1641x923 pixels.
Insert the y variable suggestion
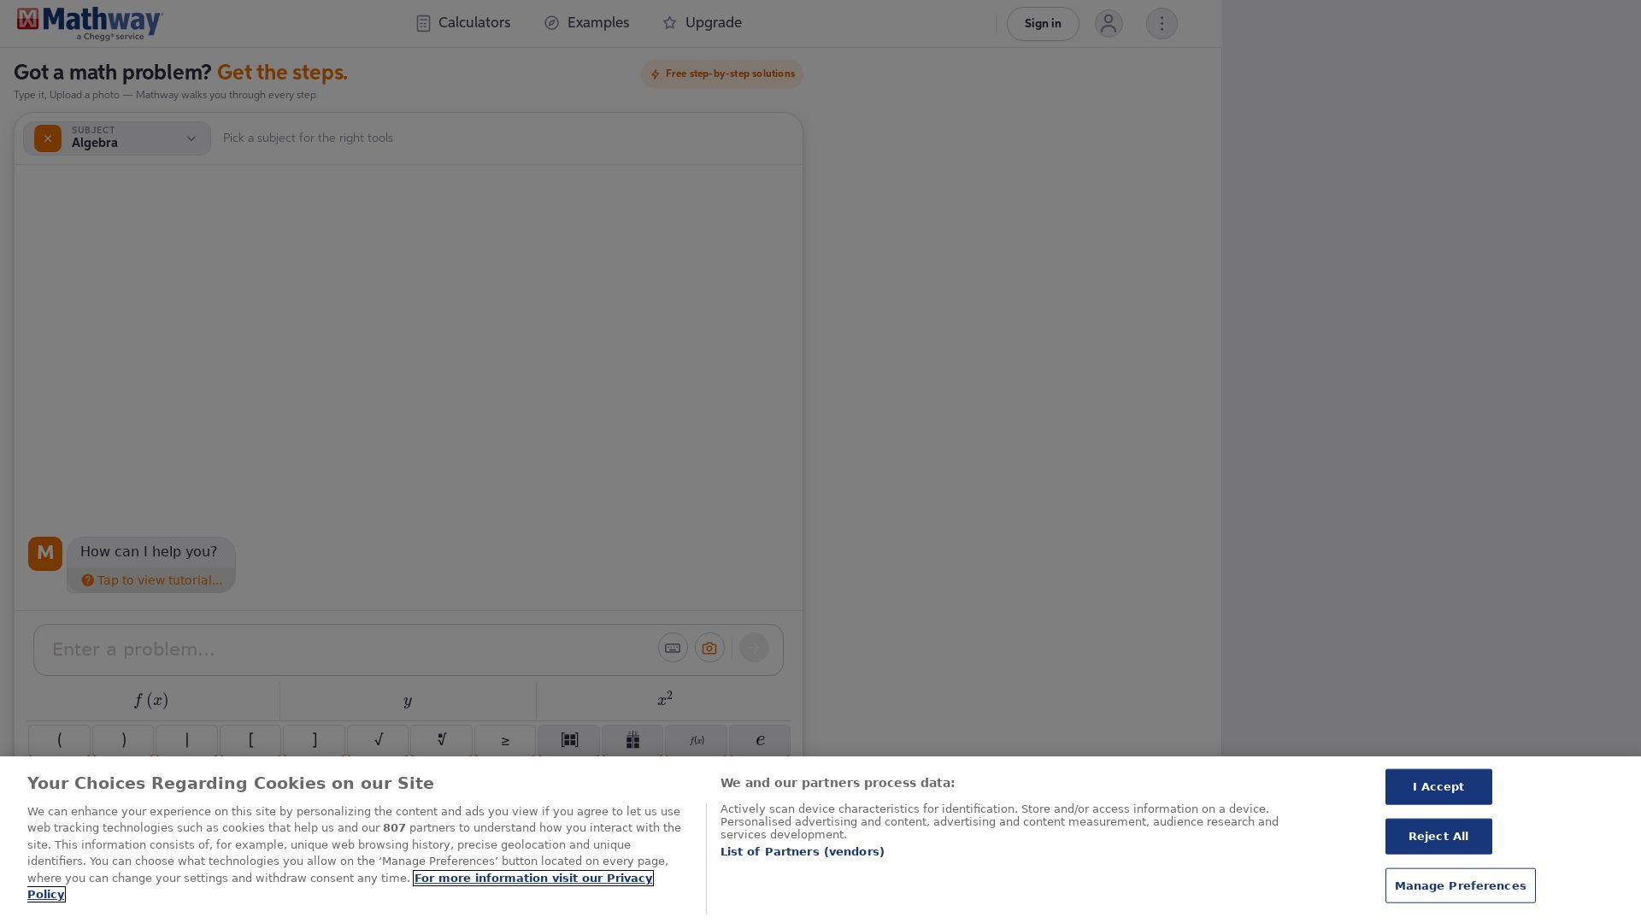point(408,701)
